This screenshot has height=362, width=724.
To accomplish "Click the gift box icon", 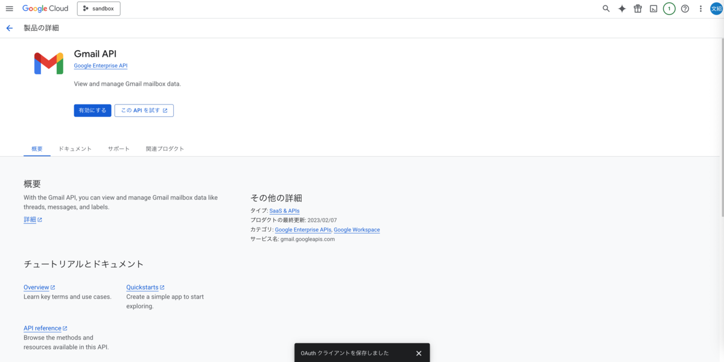I will click(x=638, y=8).
